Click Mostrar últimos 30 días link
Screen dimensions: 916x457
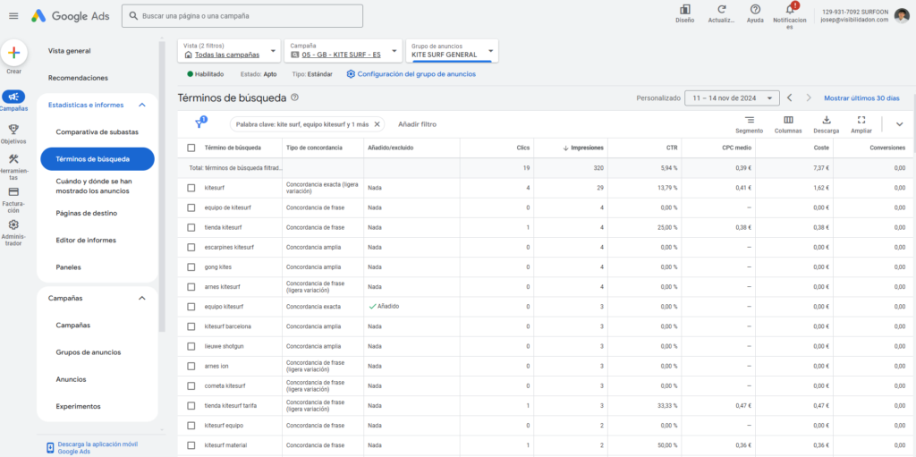click(x=861, y=97)
